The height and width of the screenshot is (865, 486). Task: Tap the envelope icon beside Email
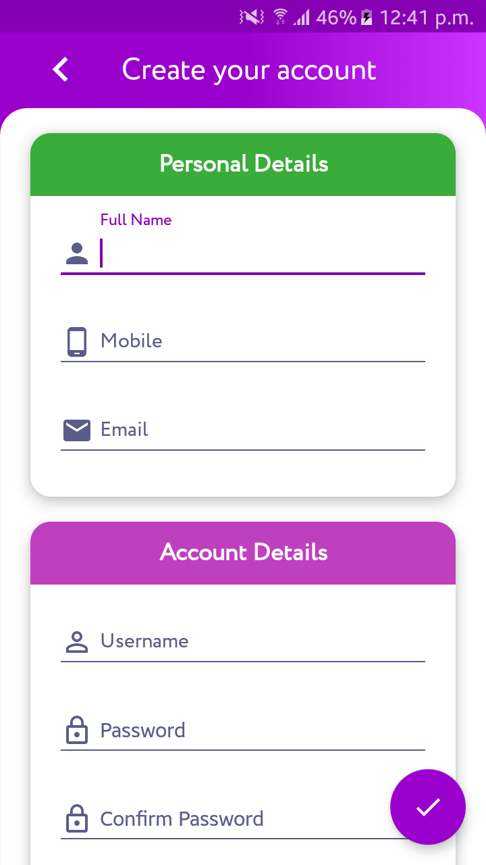[77, 430]
